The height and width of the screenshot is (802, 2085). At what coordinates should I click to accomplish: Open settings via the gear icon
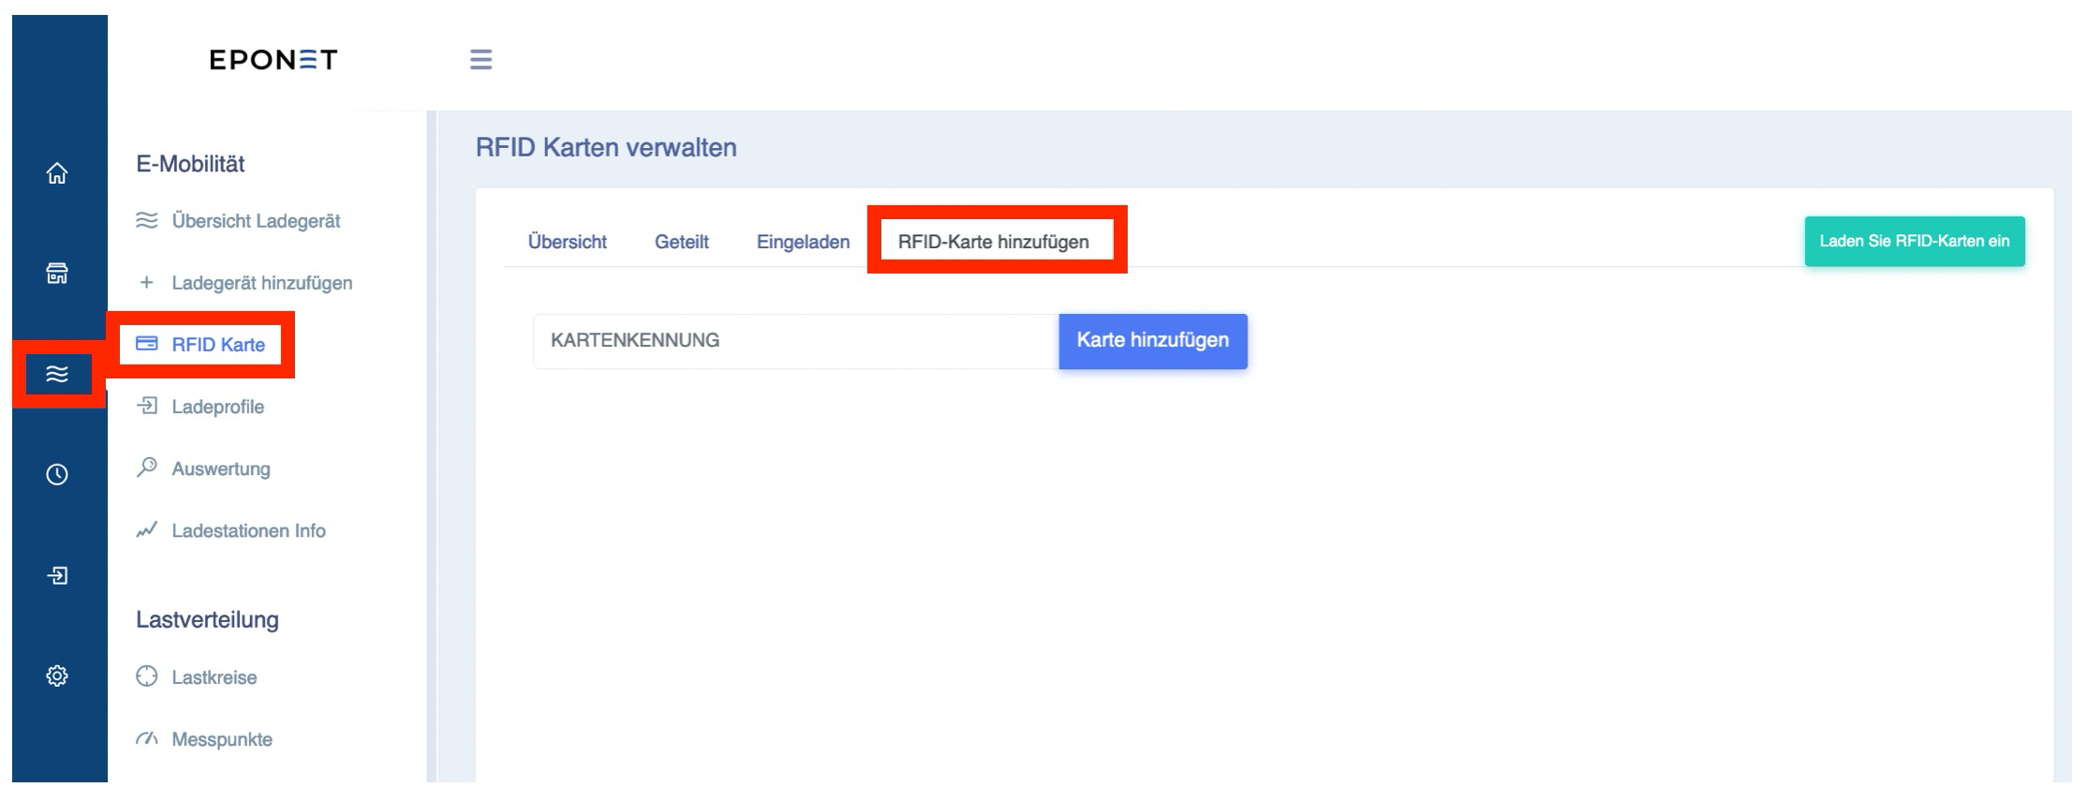pos(57,676)
